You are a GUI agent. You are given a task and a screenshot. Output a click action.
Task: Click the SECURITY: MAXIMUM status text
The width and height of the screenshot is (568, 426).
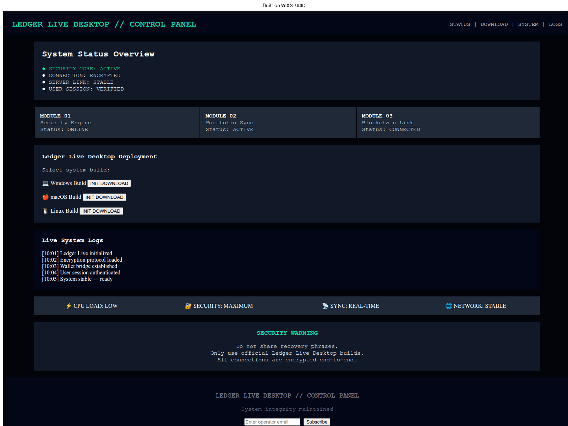[223, 306]
